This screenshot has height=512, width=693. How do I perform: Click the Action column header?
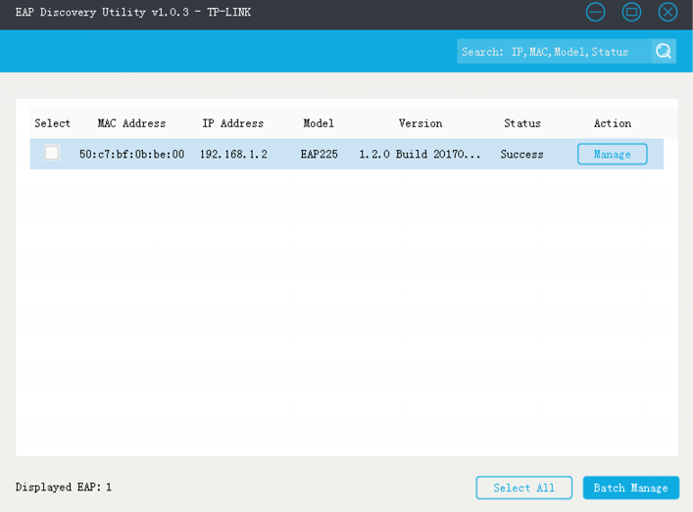coord(613,123)
